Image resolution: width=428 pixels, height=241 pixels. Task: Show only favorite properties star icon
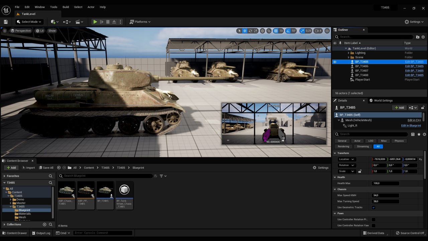[419, 134]
